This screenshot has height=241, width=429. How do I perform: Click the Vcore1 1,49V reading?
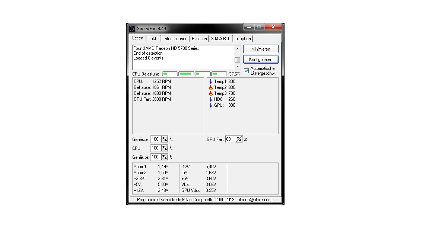click(151, 167)
